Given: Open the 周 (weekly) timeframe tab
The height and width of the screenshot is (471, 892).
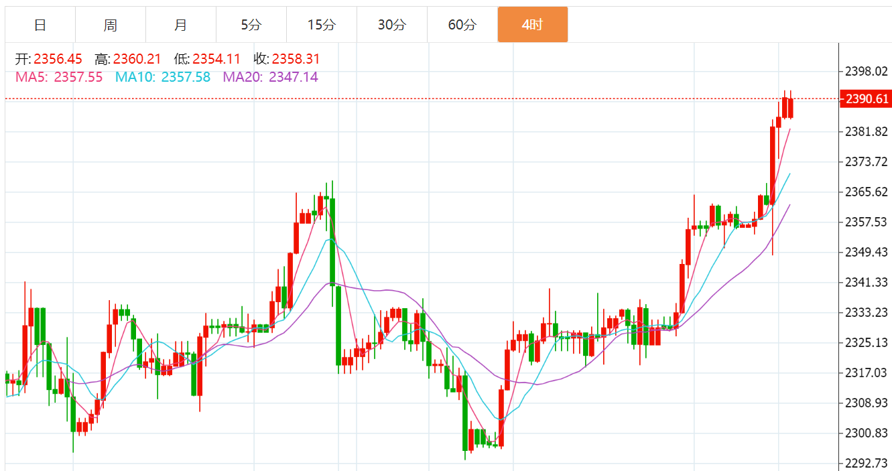Looking at the screenshot, I should click(111, 25).
